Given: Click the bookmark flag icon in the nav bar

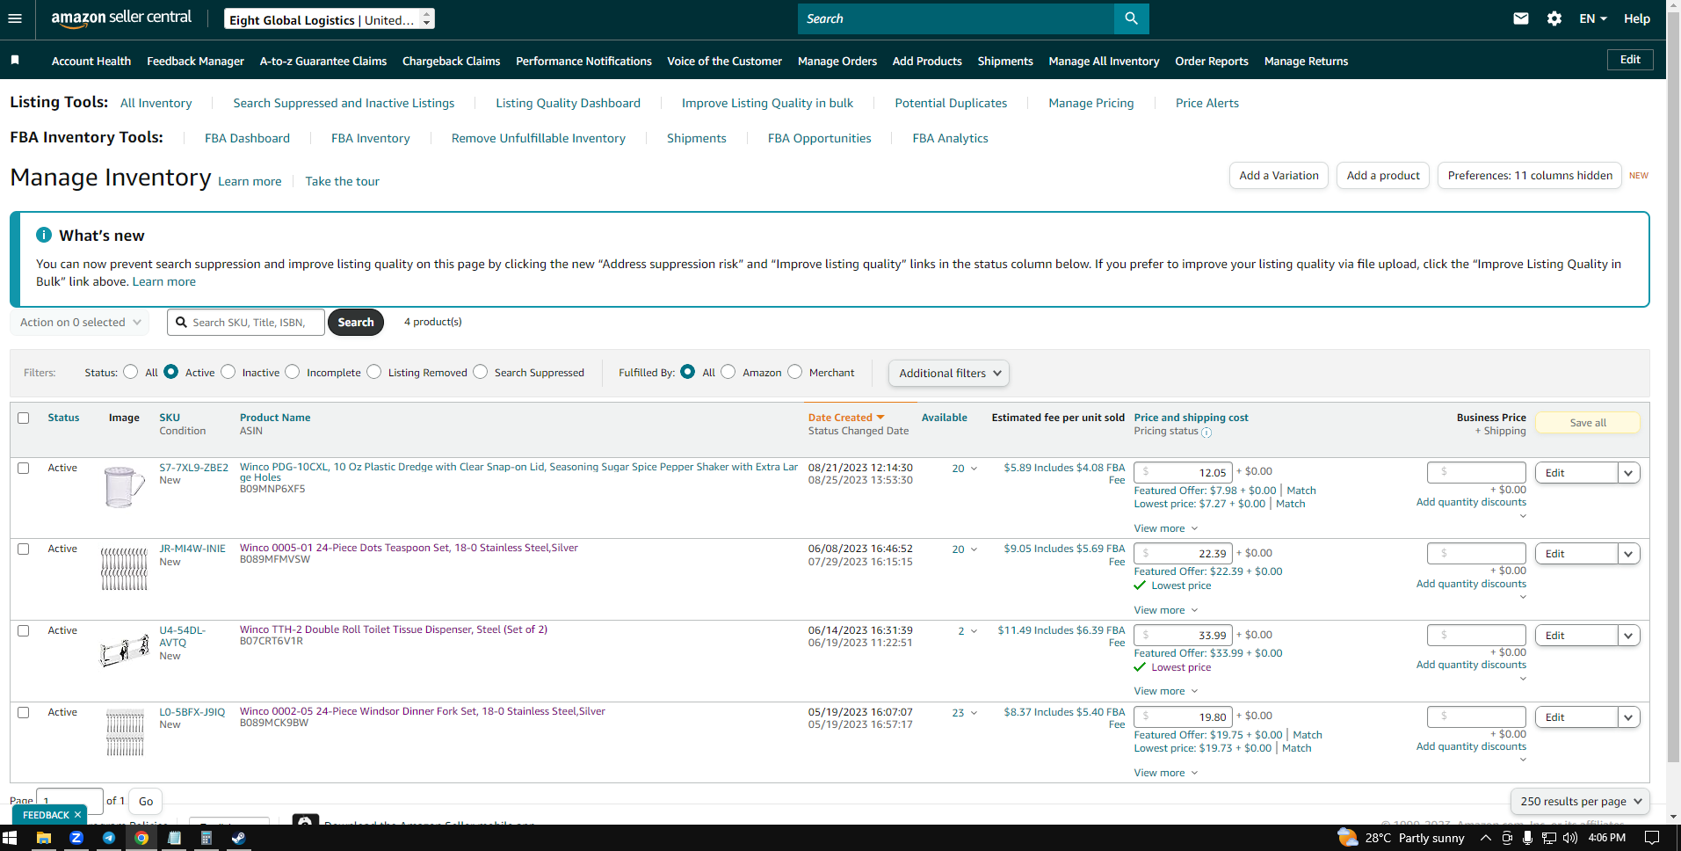Looking at the screenshot, I should pyautogui.click(x=15, y=61).
